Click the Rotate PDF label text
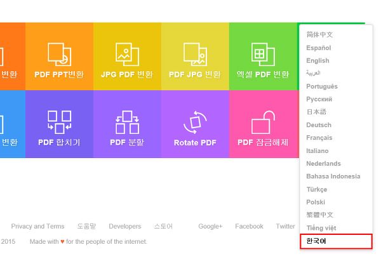Screen dimensions: 381x259 (195, 143)
